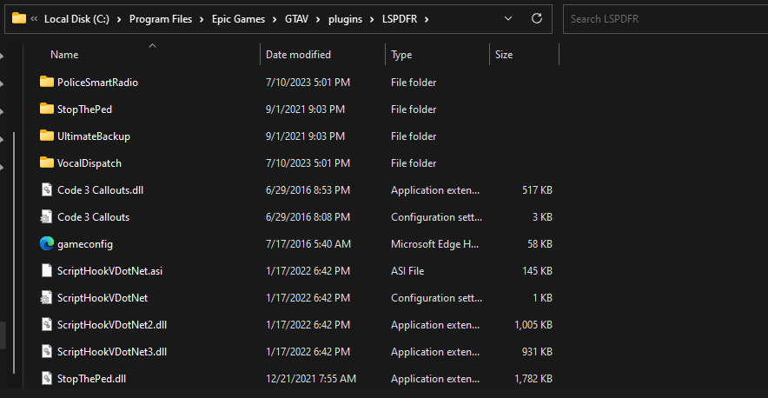The width and height of the screenshot is (768, 398).
Task: Sort files by Name column header
Action: (x=64, y=55)
